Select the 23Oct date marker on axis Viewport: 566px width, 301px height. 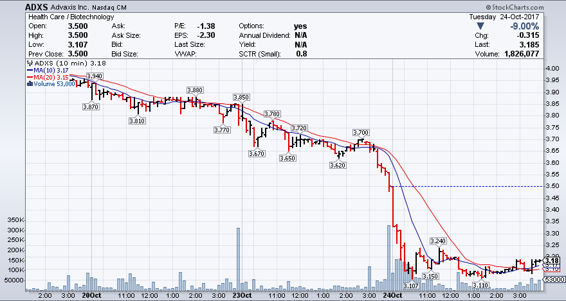click(x=242, y=295)
